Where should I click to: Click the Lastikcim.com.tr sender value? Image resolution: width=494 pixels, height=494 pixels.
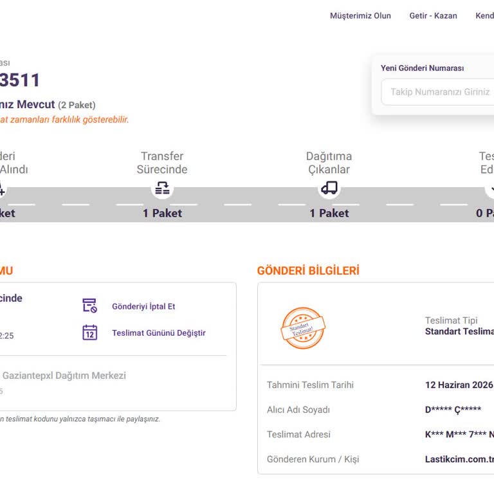pyautogui.click(x=459, y=459)
